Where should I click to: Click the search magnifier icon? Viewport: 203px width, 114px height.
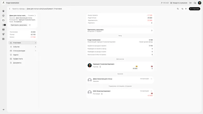click(x=178, y=9)
